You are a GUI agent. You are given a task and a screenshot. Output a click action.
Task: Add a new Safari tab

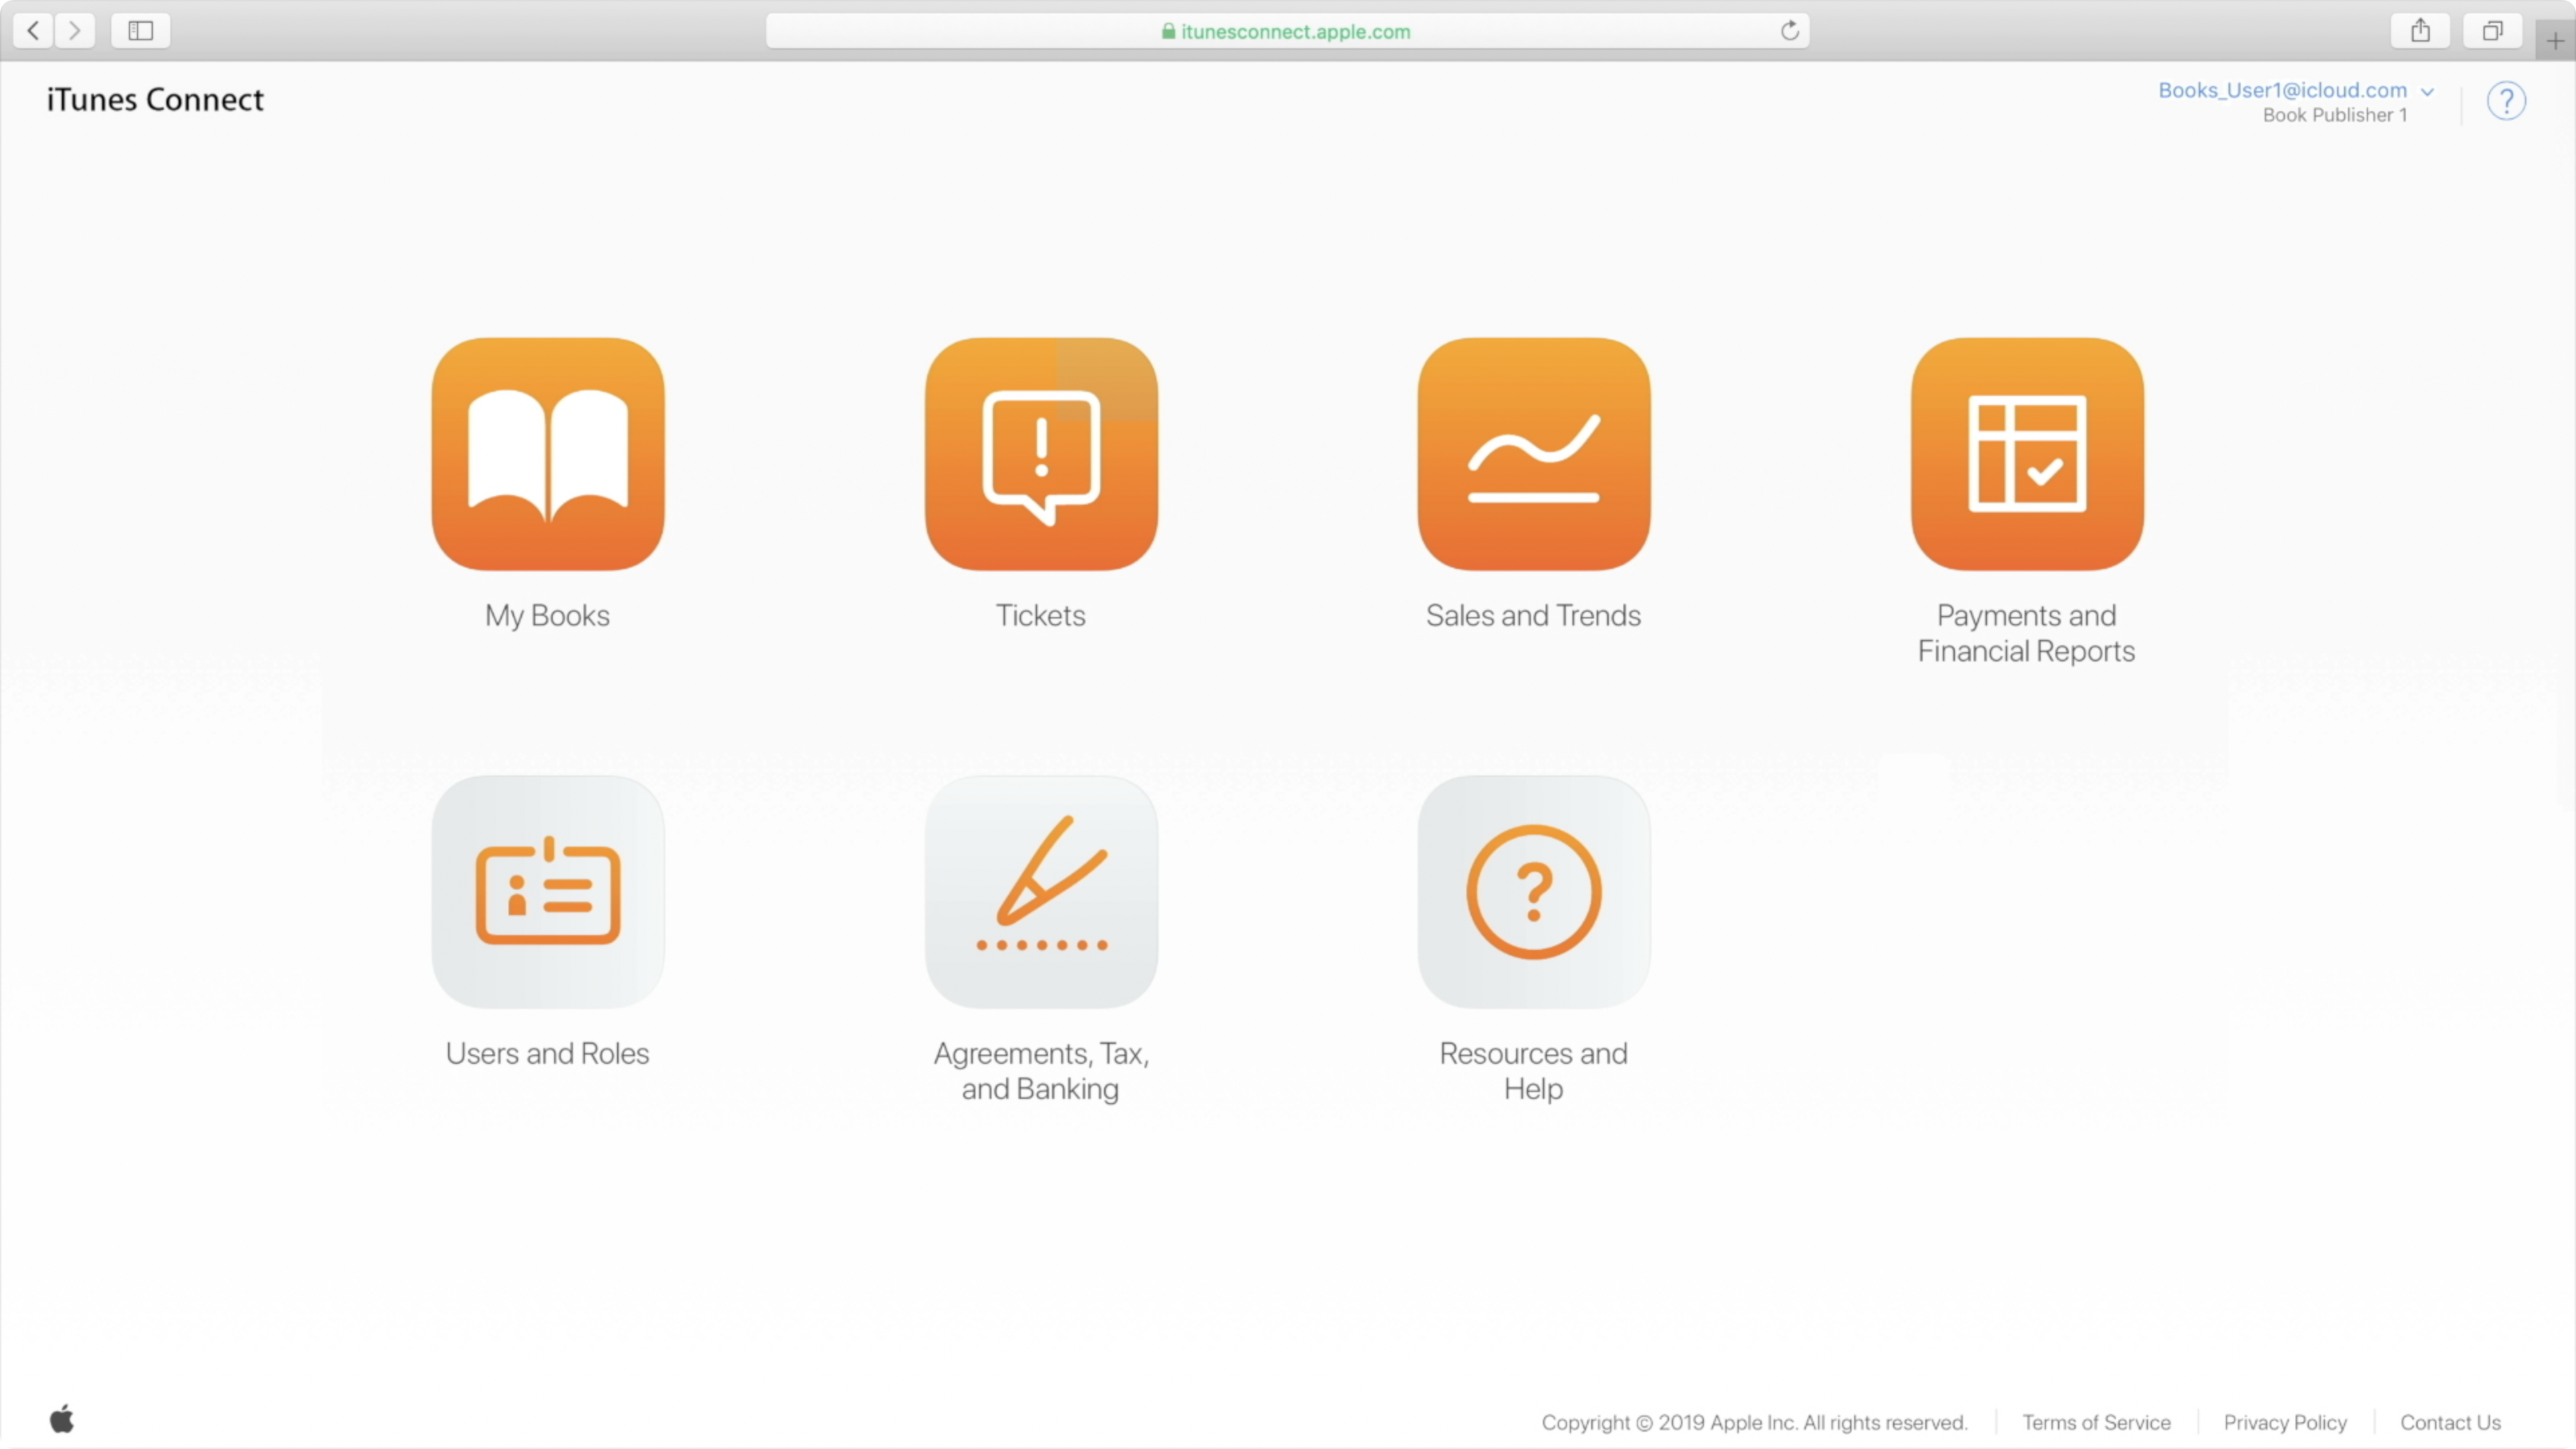pyautogui.click(x=2555, y=41)
